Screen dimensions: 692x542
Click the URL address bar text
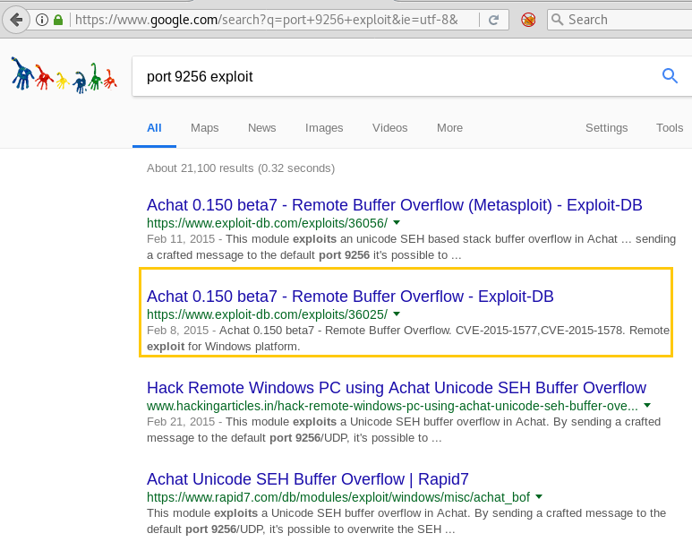266,20
